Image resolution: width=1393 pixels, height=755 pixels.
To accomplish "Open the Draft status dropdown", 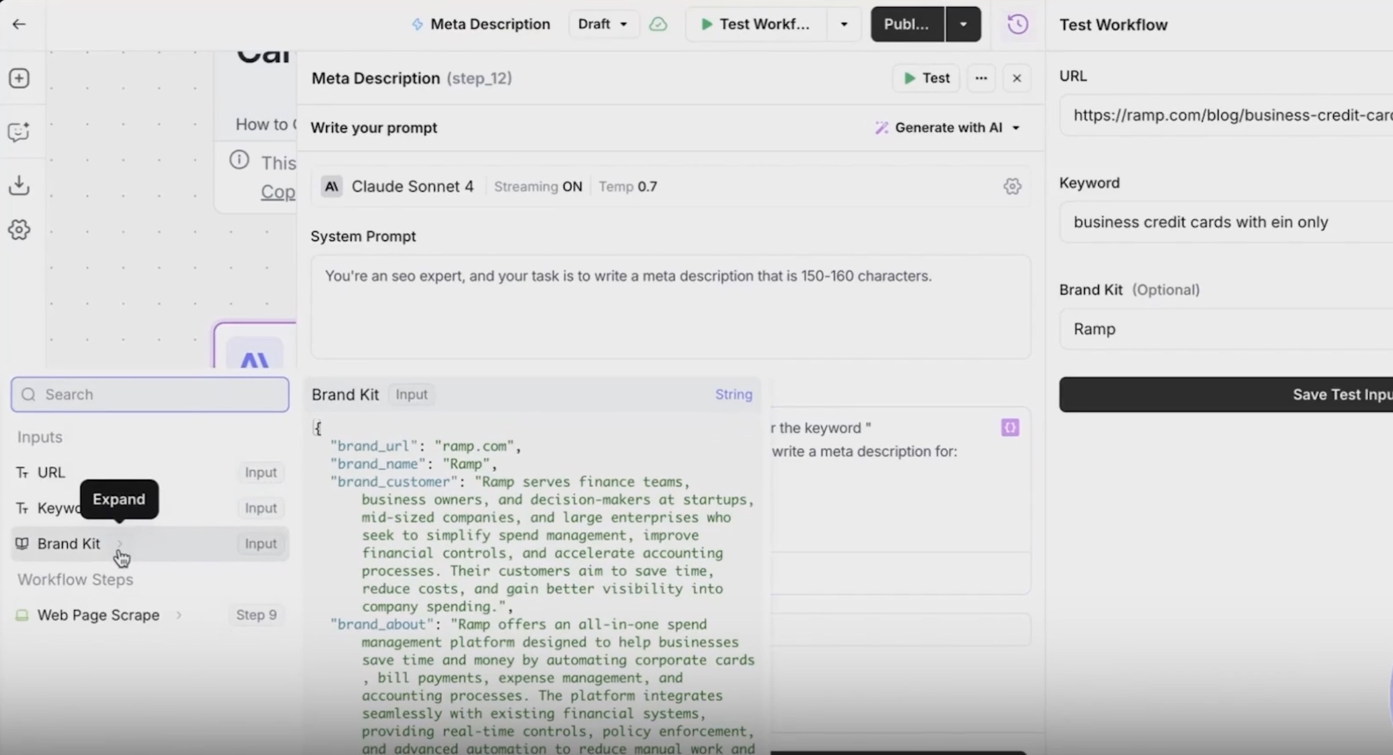I will pyautogui.click(x=603, y=24).
